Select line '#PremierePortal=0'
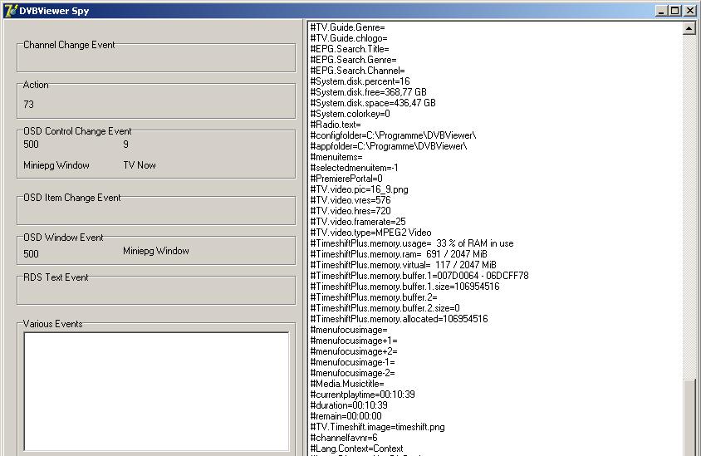Viewport: 701px width, 456px height. 346,179
